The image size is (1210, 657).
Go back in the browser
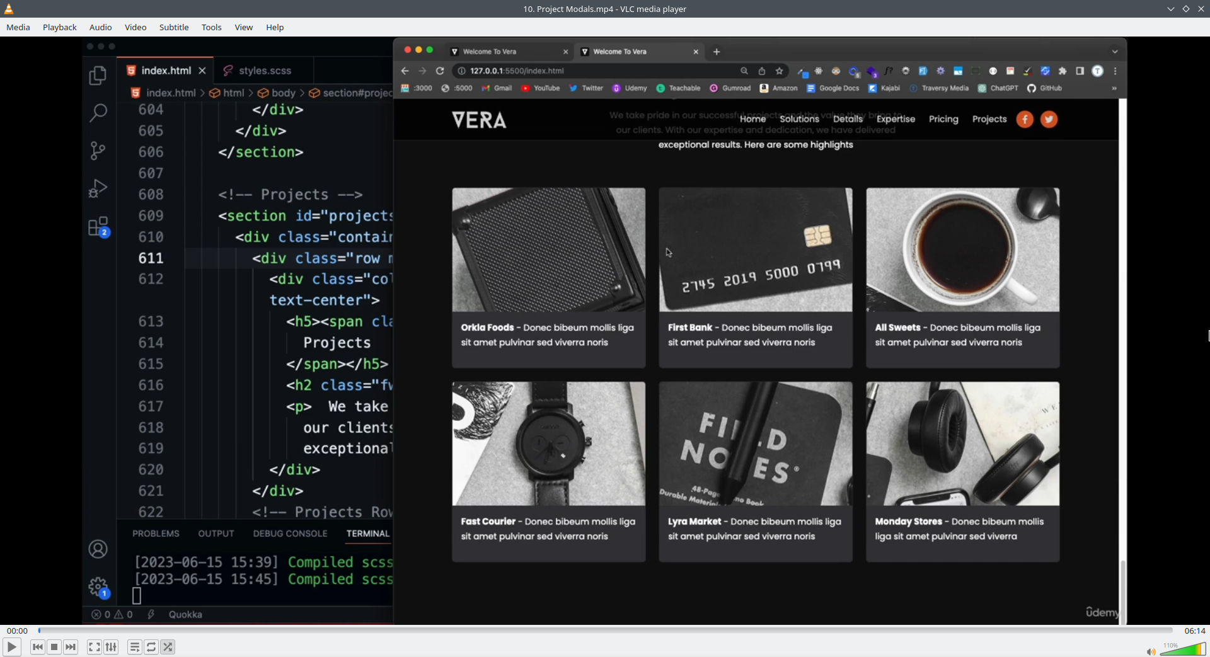click(405, 71)
